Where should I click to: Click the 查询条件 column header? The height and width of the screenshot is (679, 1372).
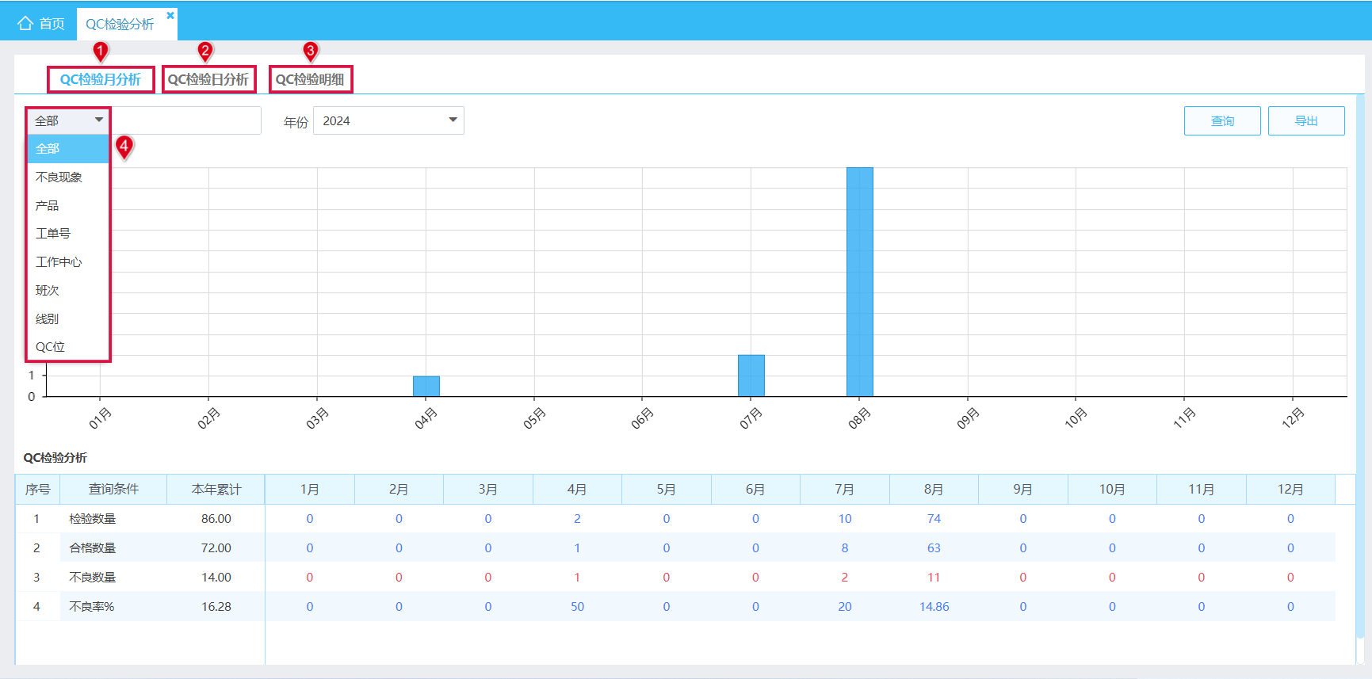click(113, 490)
